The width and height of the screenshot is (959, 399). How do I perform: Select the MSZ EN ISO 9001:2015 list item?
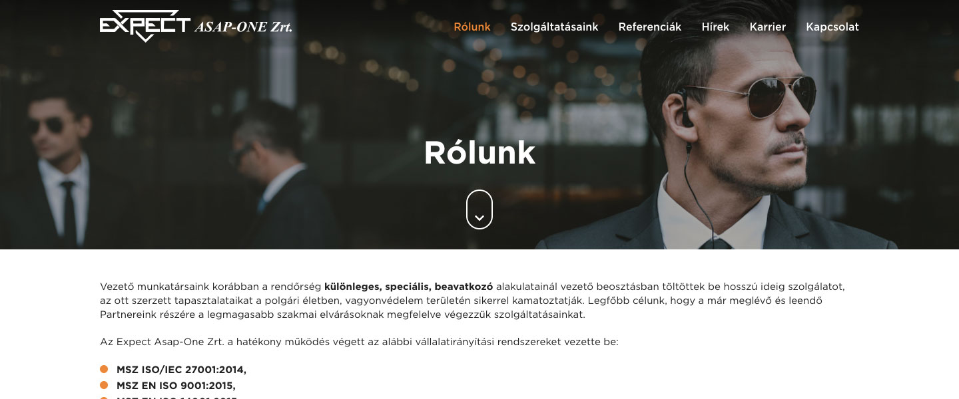176,386
